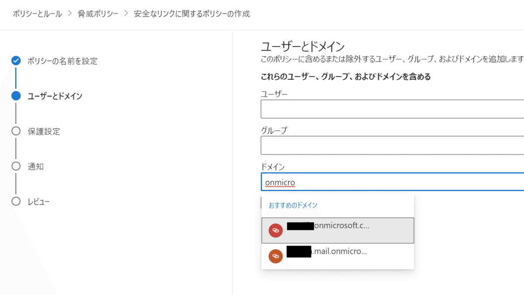The width and height of the screenshot is (524, 295).
Task: Open the 通知 wizard step
Action: point(36,166)
